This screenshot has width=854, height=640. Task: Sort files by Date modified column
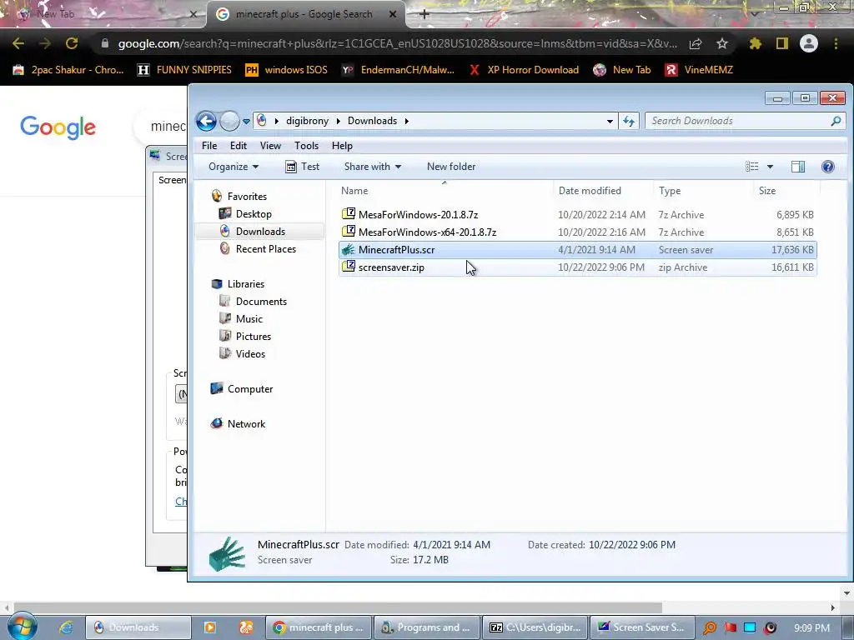coord(603,191)
